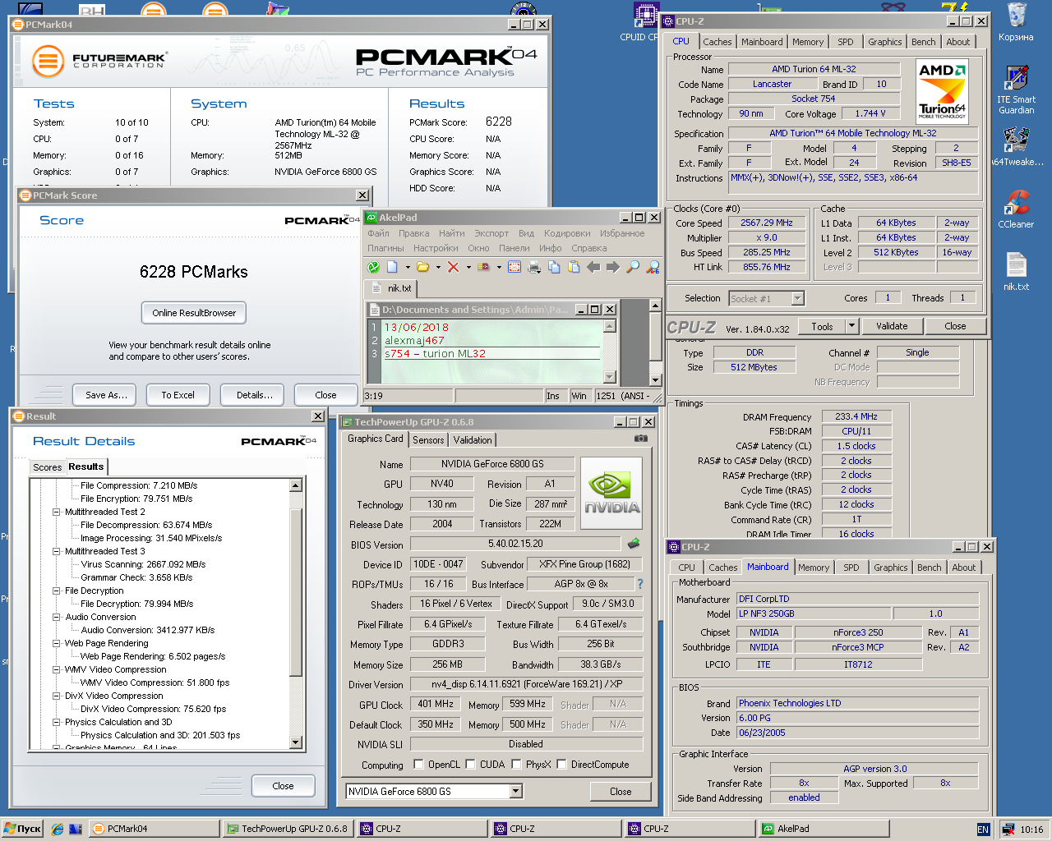Open the Корзина recycle bin desktop icon
Image resolution: width=1052 pixels, height=841 pixels.
pyautogui.click(x=1017, y=21)
